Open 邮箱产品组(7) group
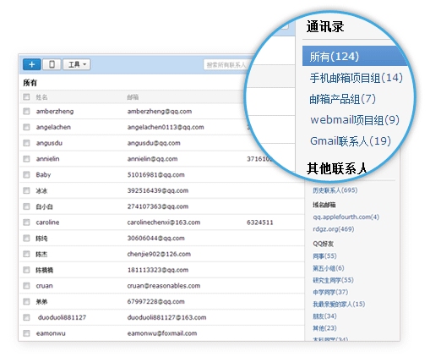 click(x=342, y=99)
